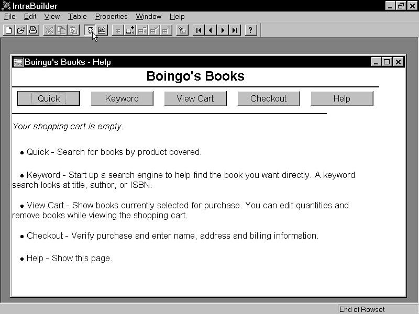Click the Print toolbar icon
This screenshot has height=314, width=419.
point(33,30)
